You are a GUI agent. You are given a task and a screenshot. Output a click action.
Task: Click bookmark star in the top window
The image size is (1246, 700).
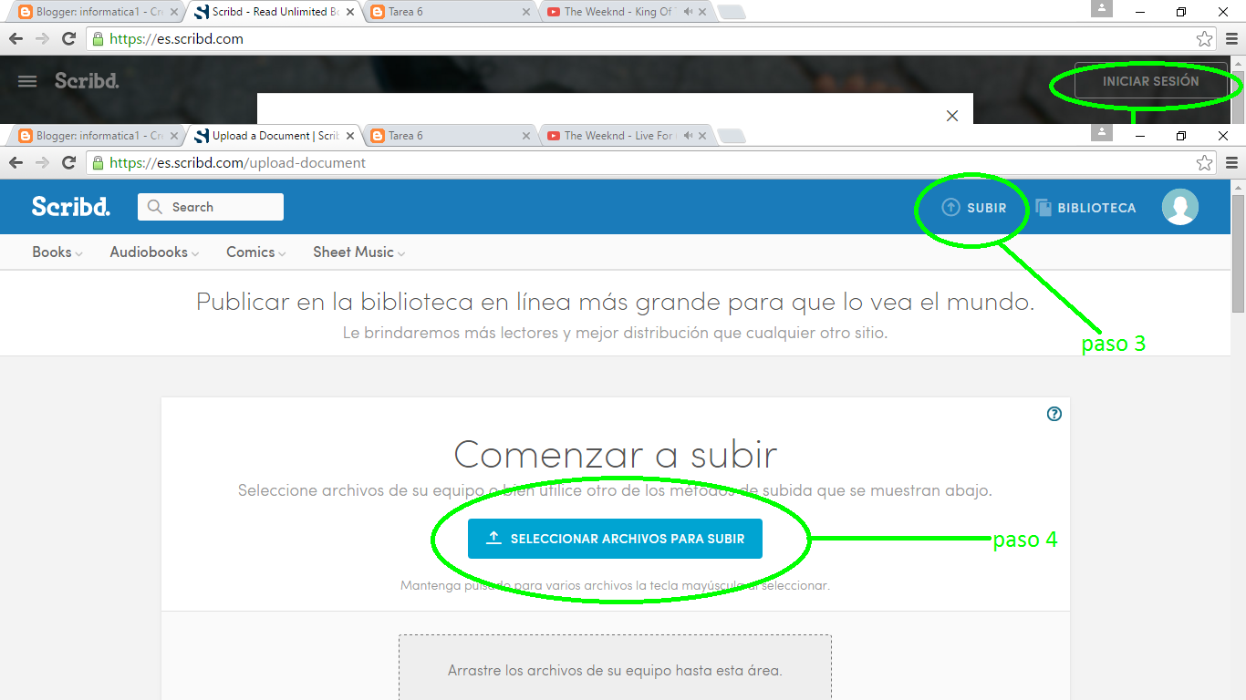tap(1205, 39)
